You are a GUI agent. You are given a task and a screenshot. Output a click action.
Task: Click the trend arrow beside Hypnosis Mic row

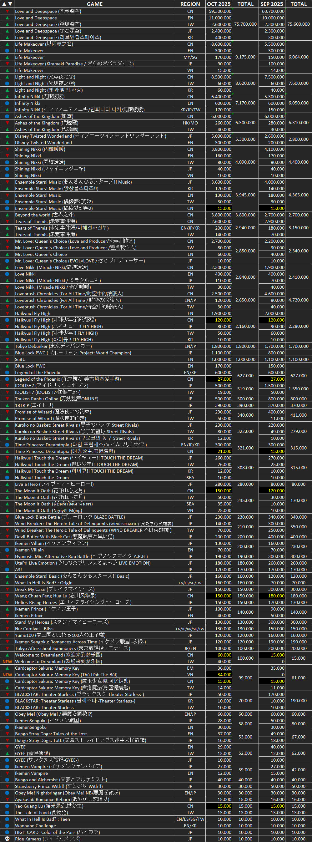click(x=7, y=556)
